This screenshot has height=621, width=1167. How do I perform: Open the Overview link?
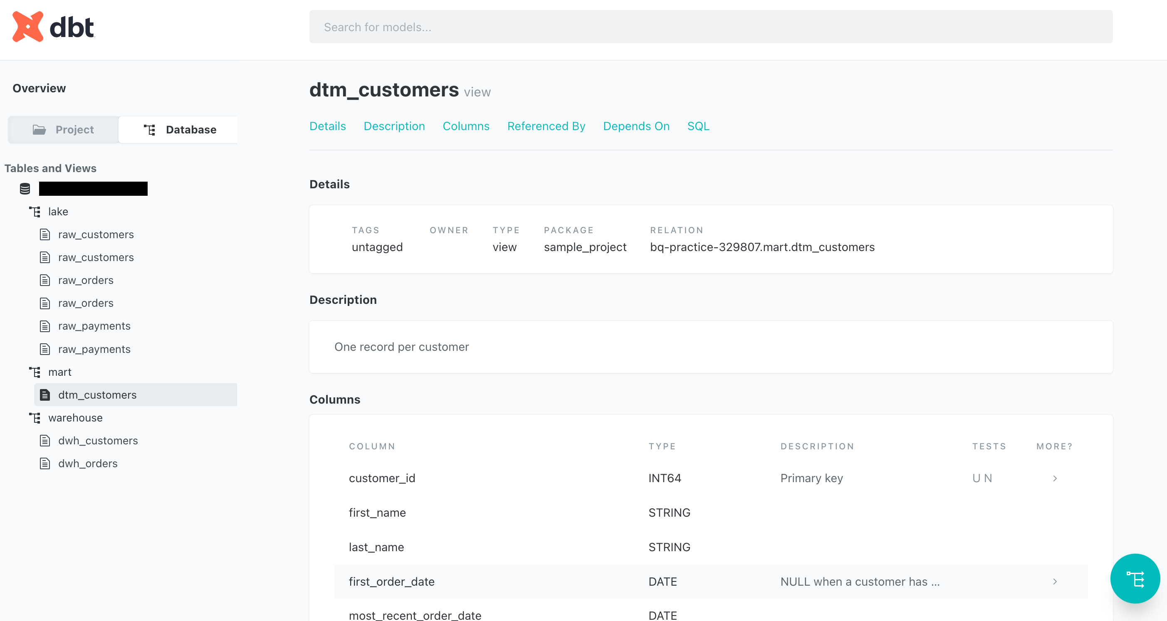[x=39, y=88]
